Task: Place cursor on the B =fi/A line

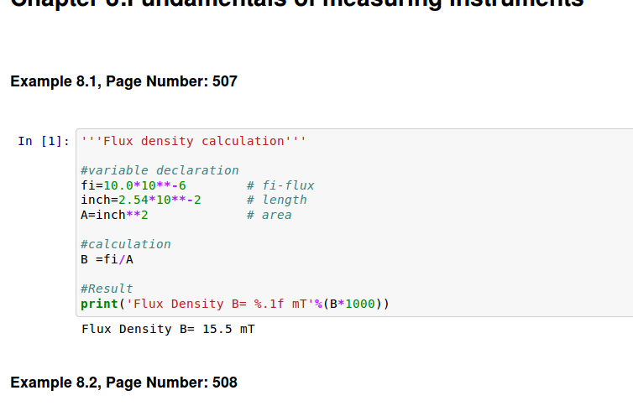Action: [x=107, y=259]
